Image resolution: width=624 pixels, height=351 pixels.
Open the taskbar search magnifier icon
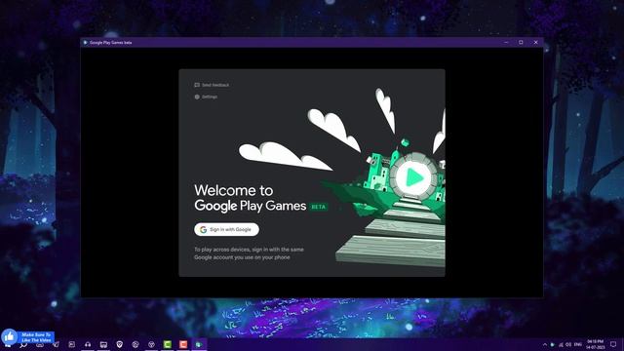(x=23, y=345)
